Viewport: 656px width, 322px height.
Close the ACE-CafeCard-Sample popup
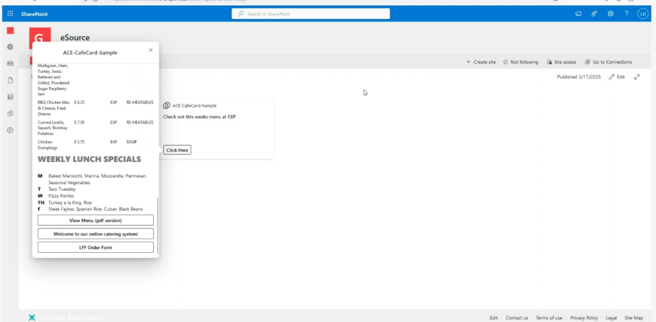point(151,50)
